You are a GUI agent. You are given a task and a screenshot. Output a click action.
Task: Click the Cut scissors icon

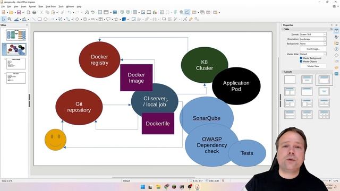41,12
